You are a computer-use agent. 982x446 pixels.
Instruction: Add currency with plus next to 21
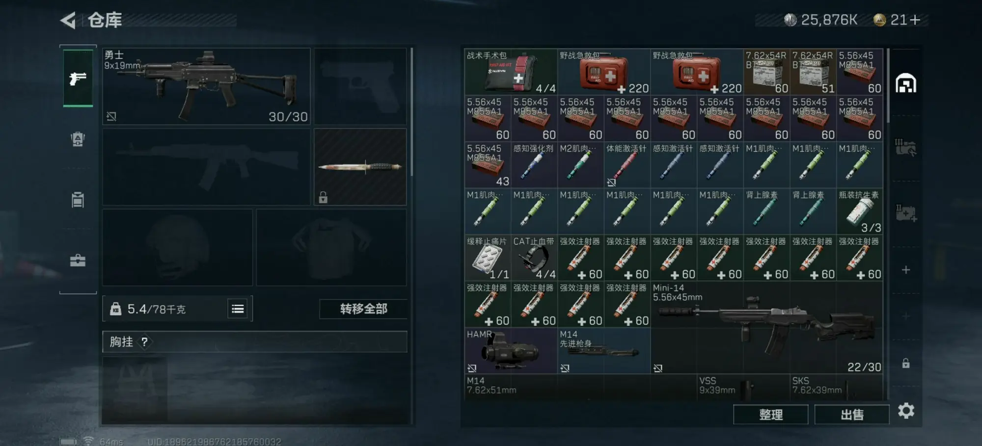pyautogui.click(x=914, y=20)
